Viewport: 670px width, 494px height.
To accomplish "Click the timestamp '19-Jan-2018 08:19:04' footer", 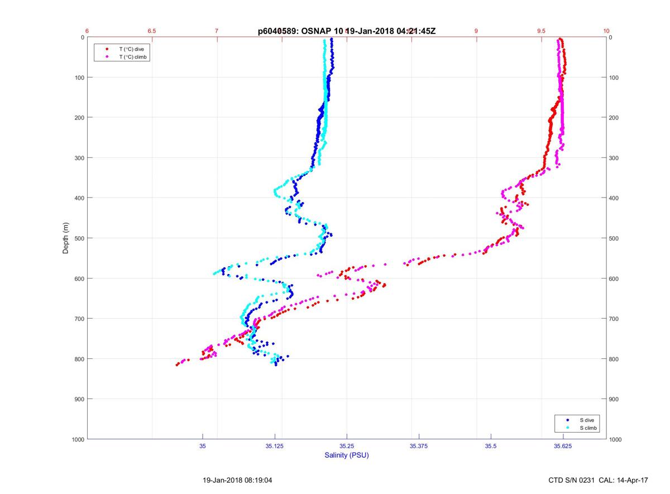I will point(237,480).
